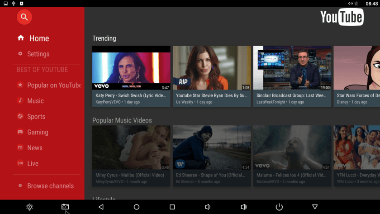Open Settings in the sidebar

(38, 54)
